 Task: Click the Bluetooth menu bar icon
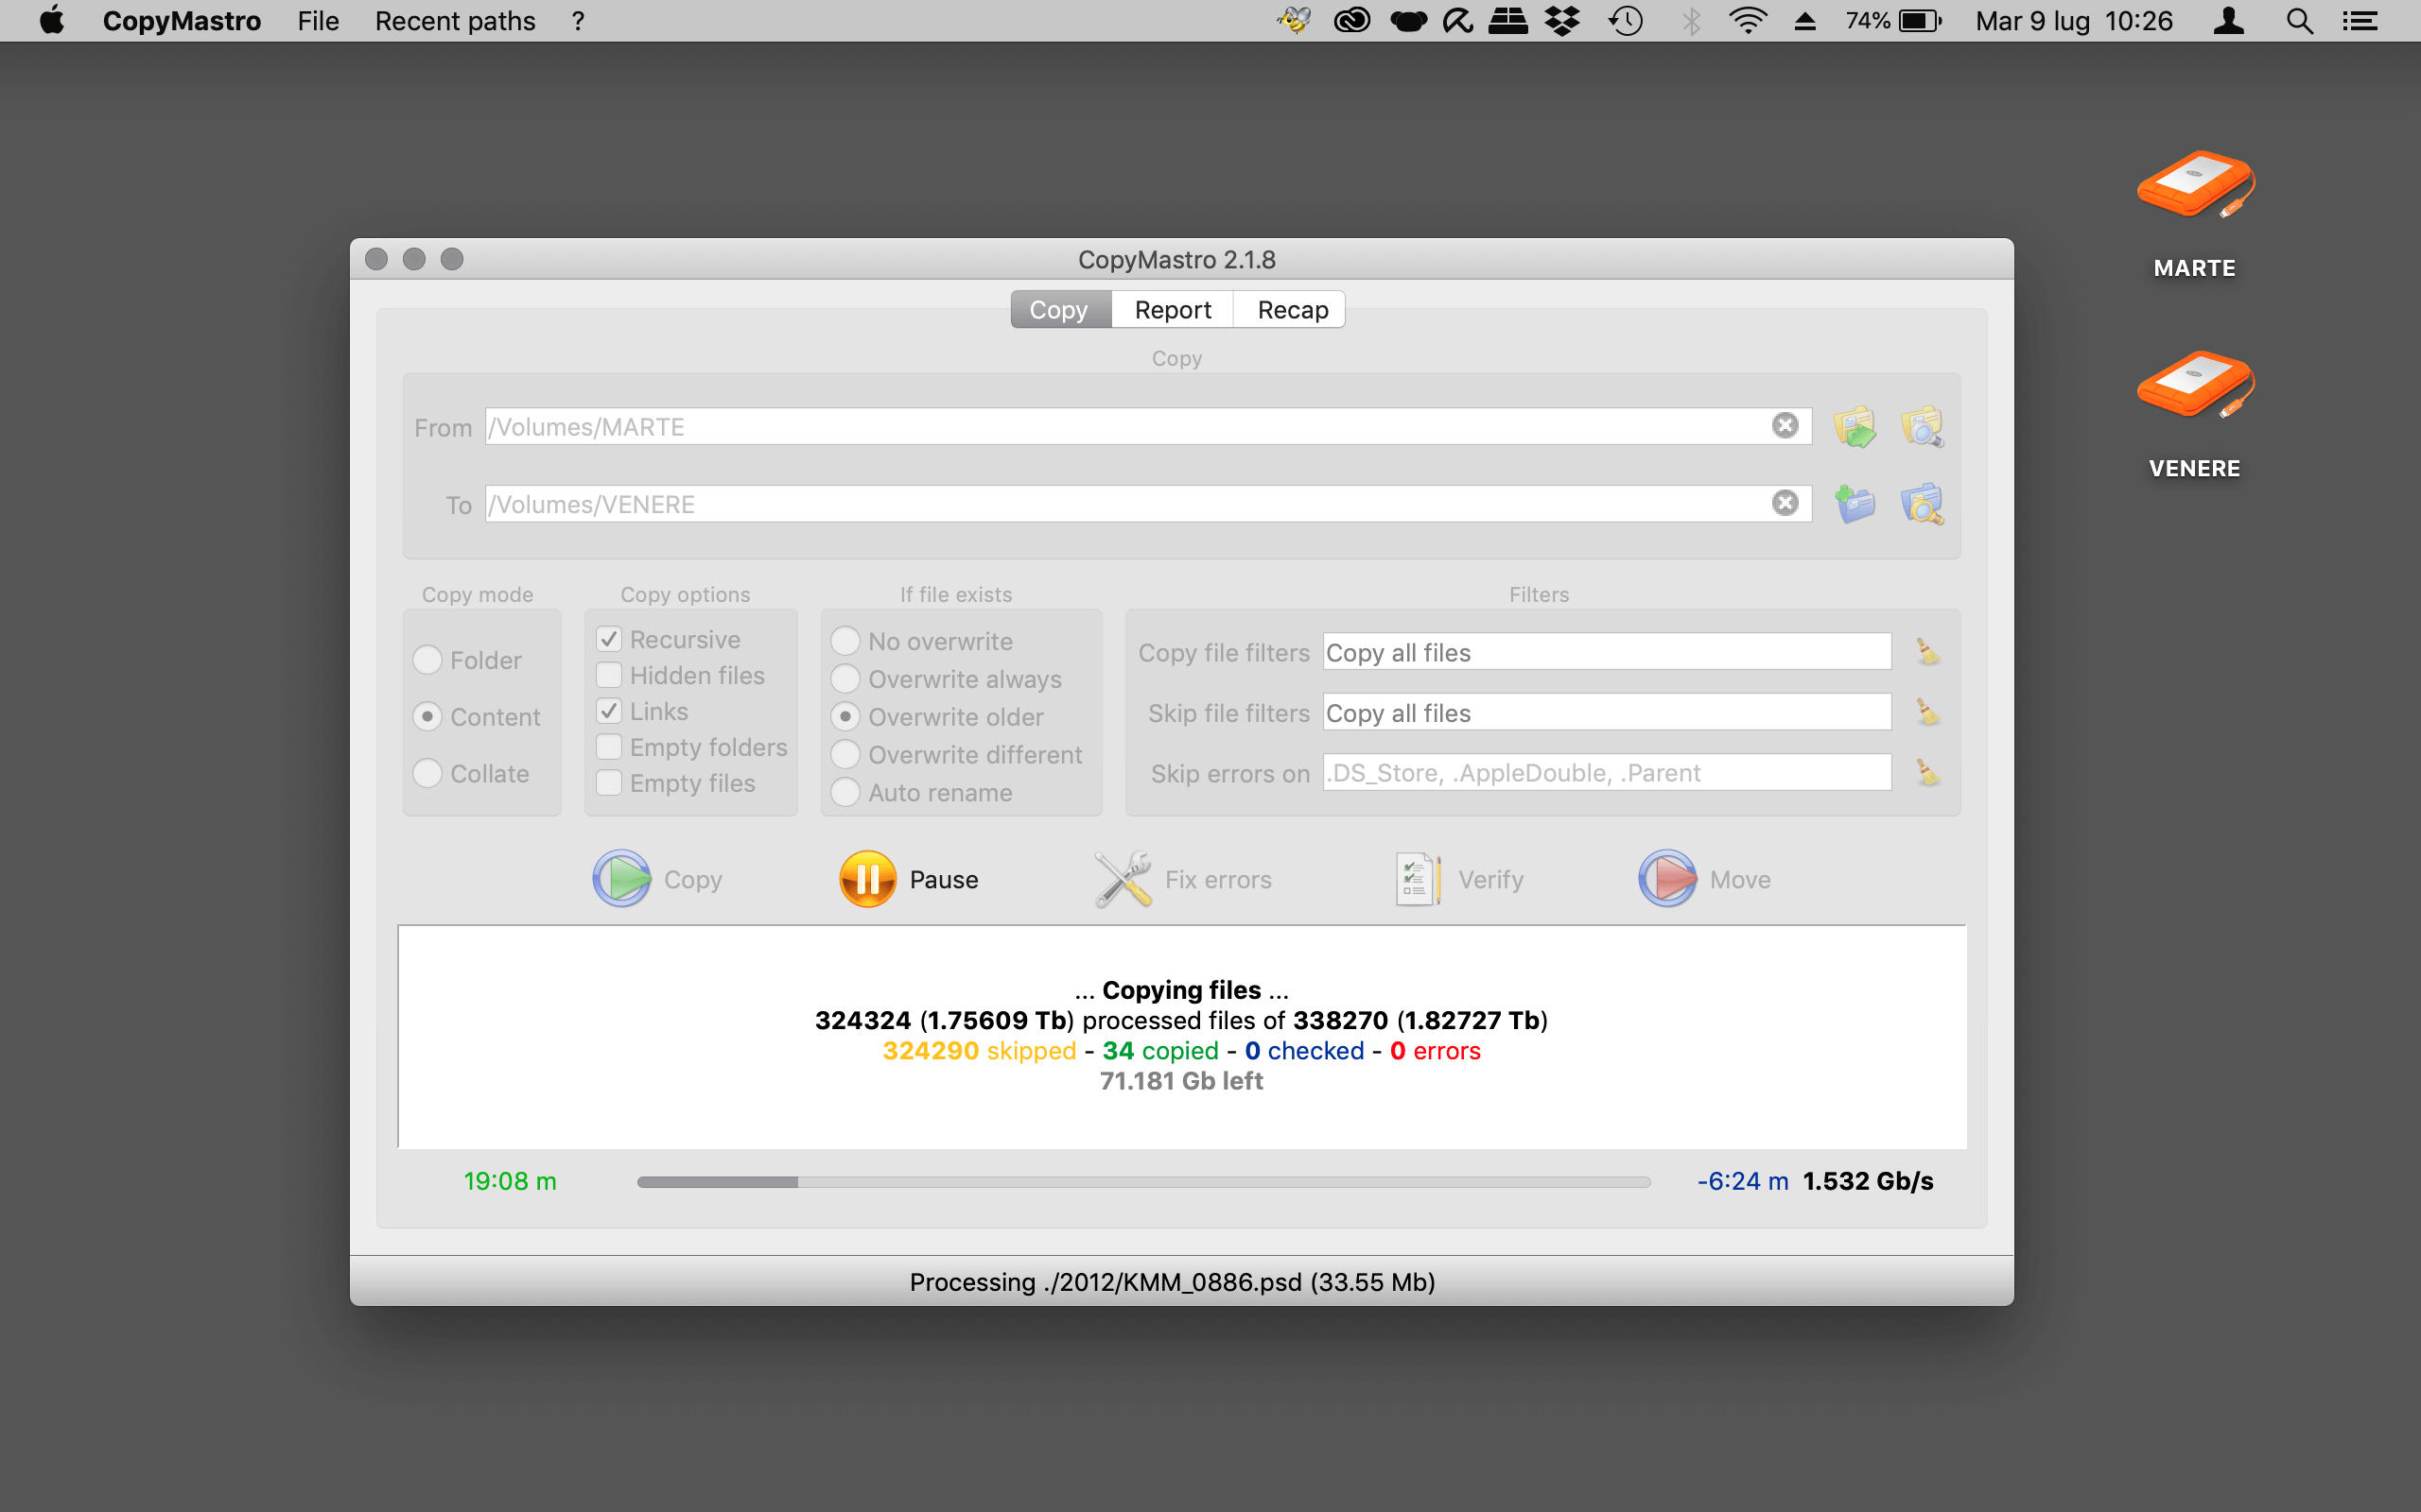[1691, 20]
